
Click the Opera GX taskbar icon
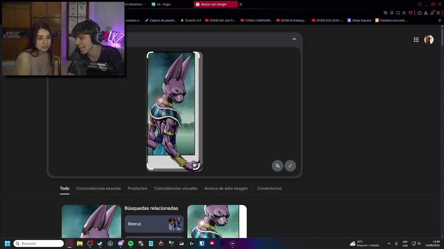(x=70, y=243)
